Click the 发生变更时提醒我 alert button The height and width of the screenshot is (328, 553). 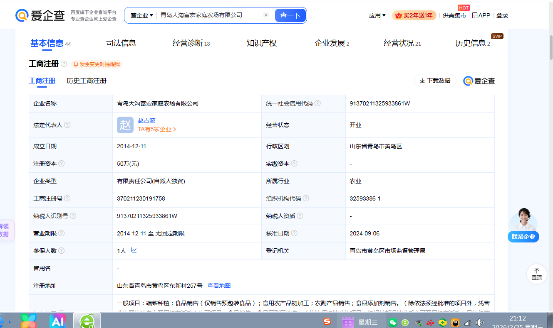(97, 64)
